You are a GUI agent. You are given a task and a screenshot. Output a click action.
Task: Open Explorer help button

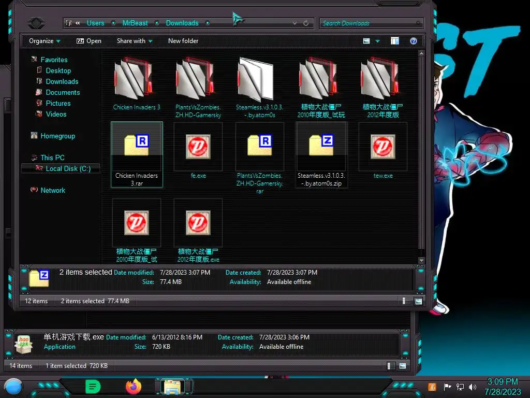point(414,41)
